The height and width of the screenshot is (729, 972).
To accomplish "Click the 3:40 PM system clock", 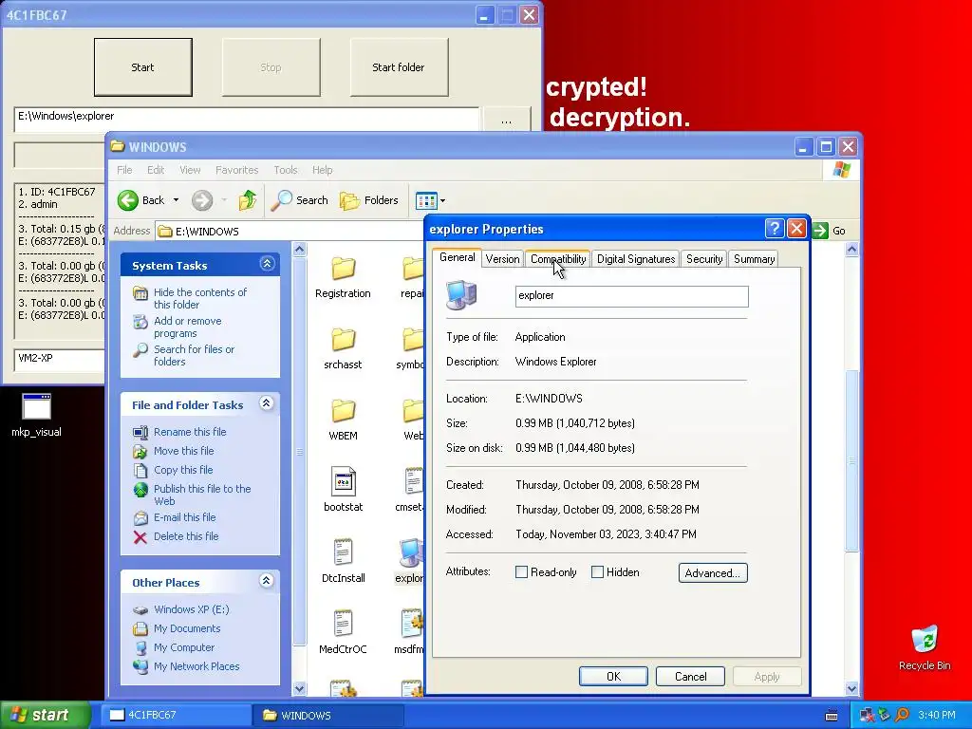I will click(937, 715).
